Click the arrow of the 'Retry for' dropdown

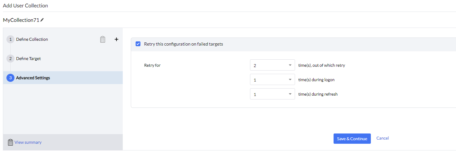(x=290, y=65)
